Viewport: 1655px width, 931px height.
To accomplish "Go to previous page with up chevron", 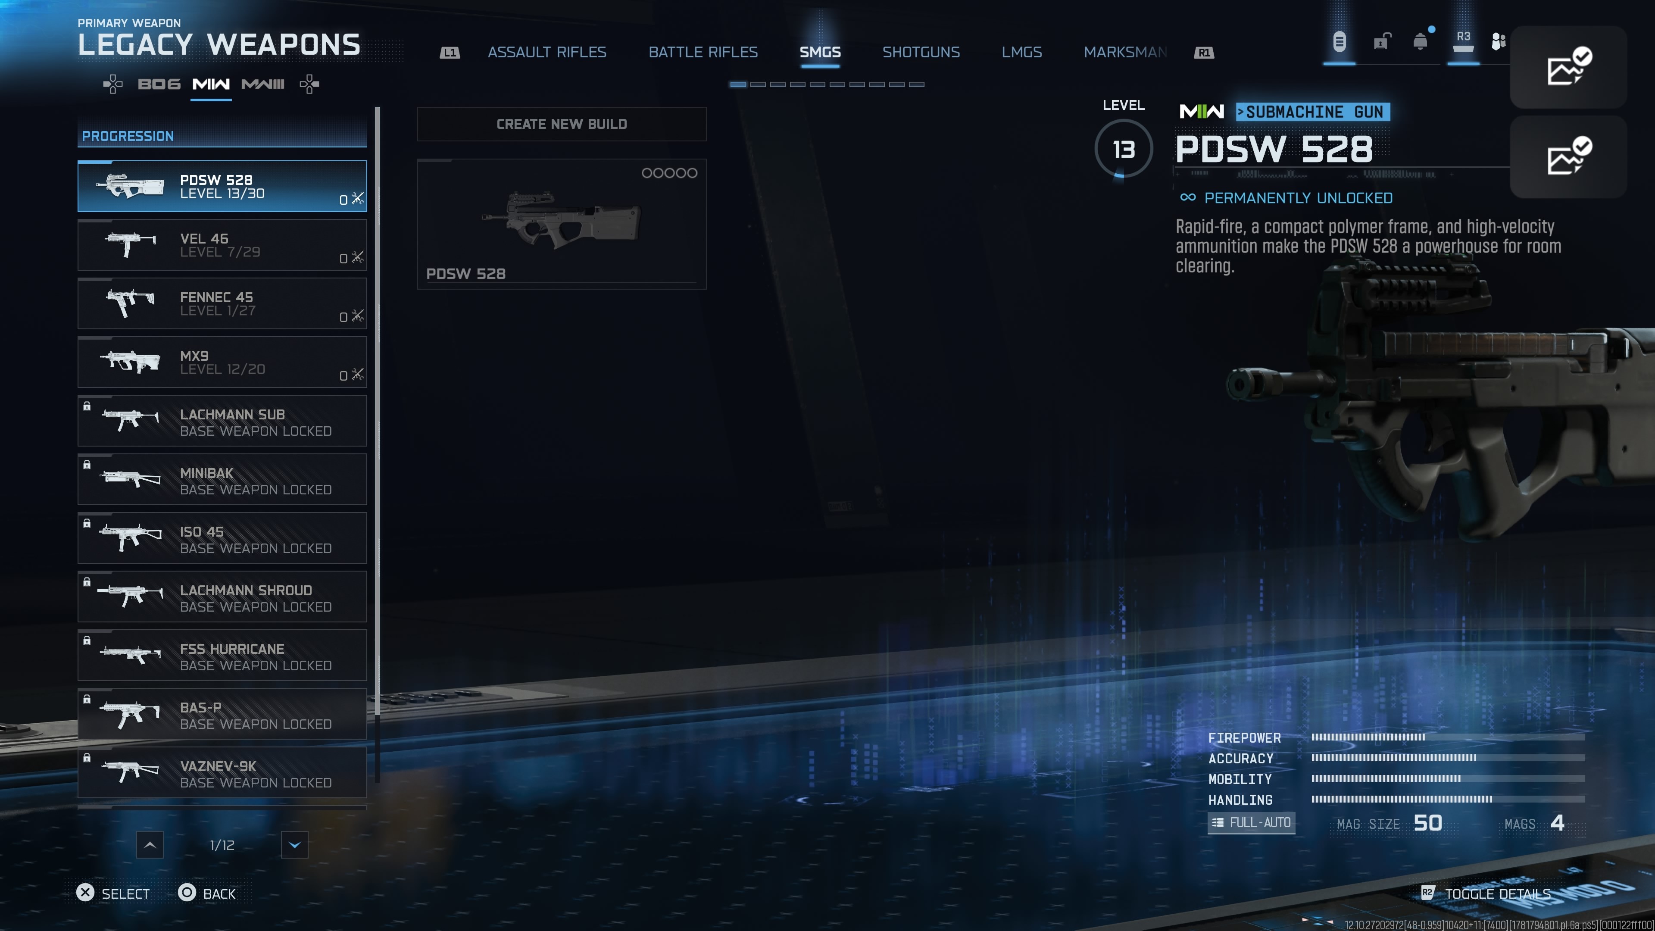I will click(x=150, y=845).
